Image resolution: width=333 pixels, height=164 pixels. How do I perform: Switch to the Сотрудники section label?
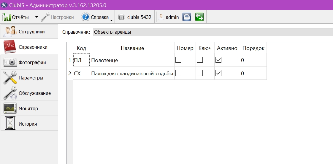pos(32,32)
